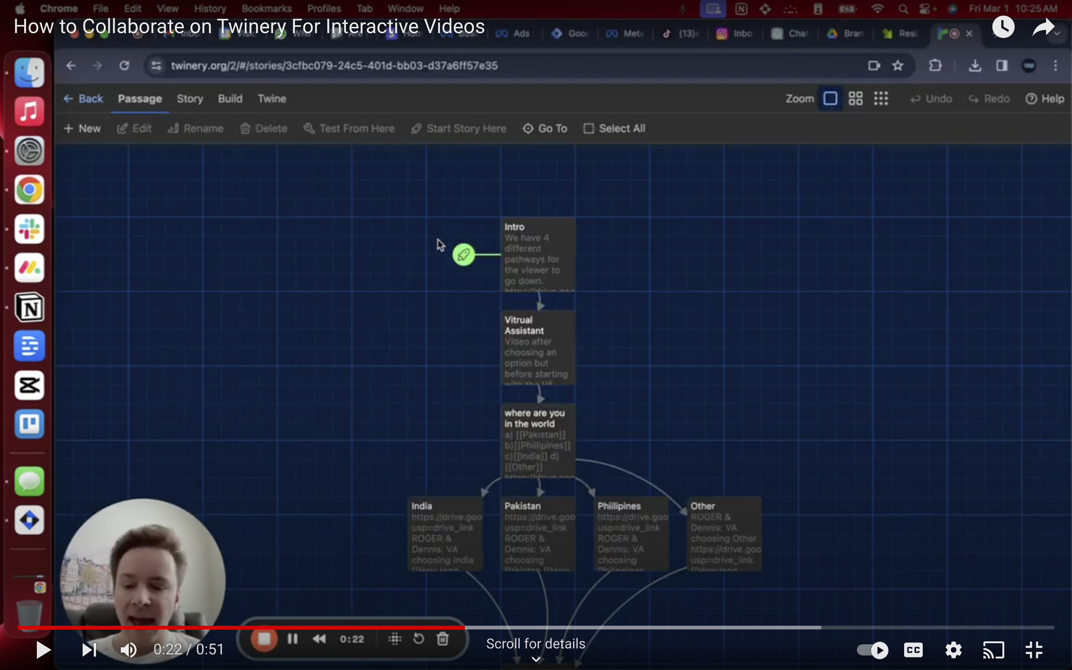Open the Build tab
The image size is (1072, 670).
coord(230,99)
